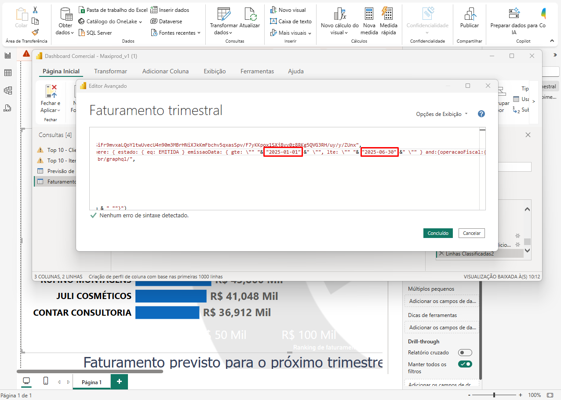This screenshot has height=400, width=561.
Task: Insert a Caixa de texto
Action: 291,21
